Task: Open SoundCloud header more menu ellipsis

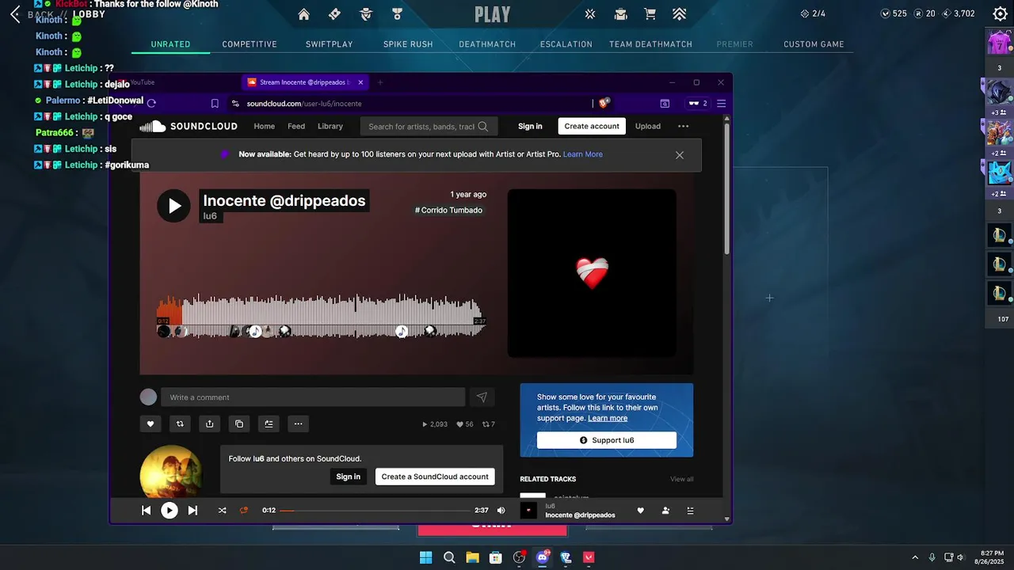Action: 684,126
